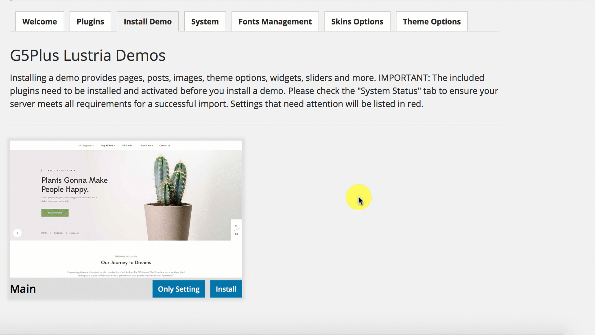Open the Skins Options tab
The height and width of the screenshot is (335, 595).
(357, 21)
